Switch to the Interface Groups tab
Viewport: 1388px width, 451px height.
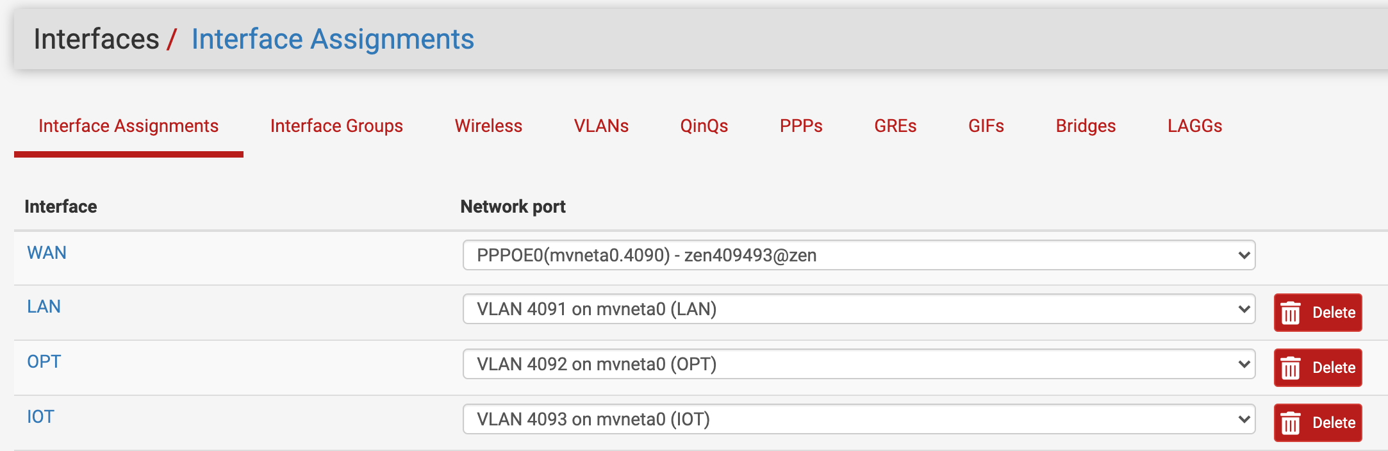[x=336, y=126]
